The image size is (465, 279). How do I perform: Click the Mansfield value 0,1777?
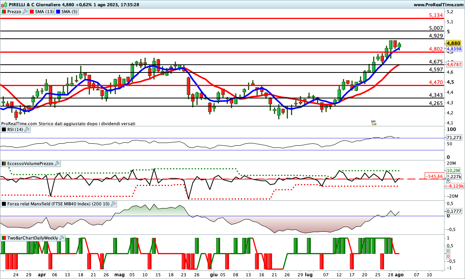(454, 211)
